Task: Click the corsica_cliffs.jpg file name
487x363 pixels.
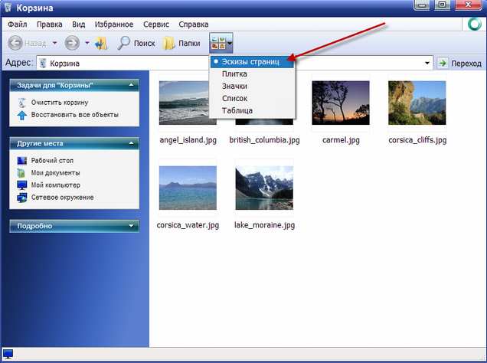Action: pos(417,140)
